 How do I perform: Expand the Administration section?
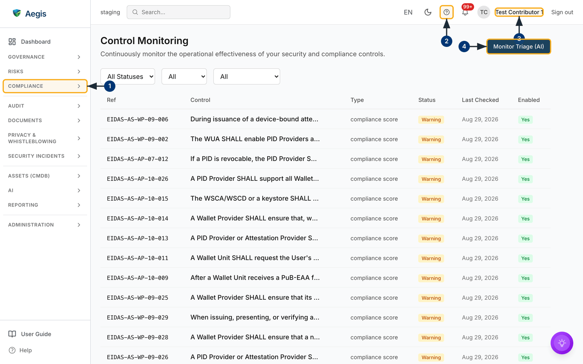pos(45,225)
